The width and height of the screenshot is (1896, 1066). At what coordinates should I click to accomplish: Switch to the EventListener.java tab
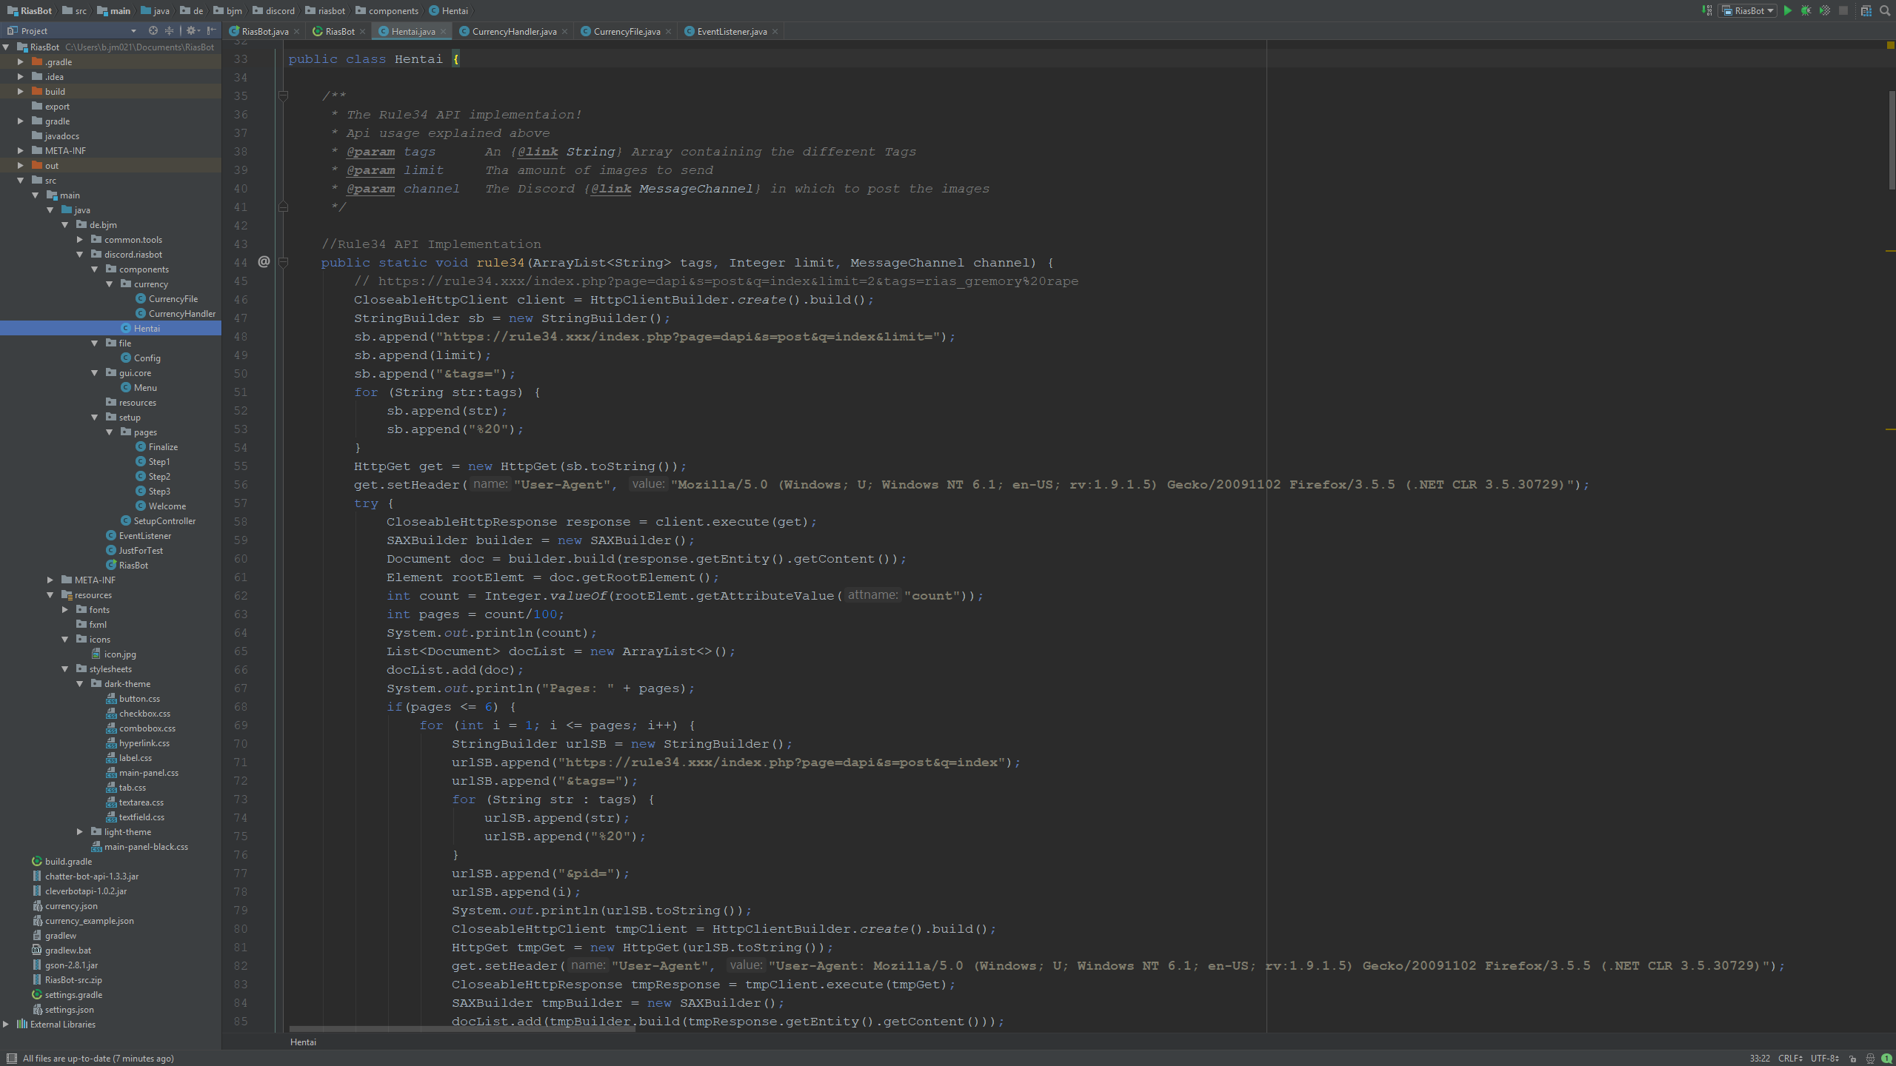point(731,31)
